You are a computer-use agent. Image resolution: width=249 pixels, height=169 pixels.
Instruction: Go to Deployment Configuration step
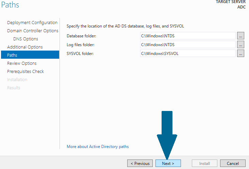32,23
